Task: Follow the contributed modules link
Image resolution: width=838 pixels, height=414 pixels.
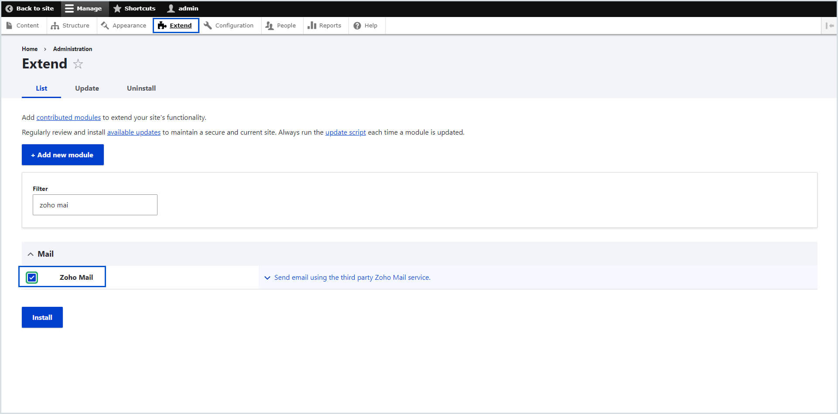Action: [68, 118]
